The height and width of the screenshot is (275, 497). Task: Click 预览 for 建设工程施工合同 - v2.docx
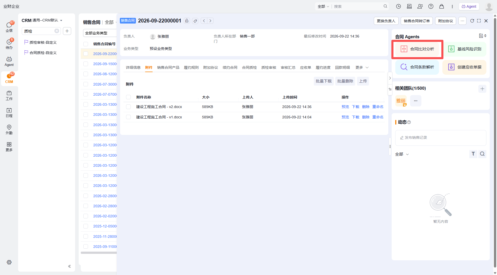(x=345, y=107)
